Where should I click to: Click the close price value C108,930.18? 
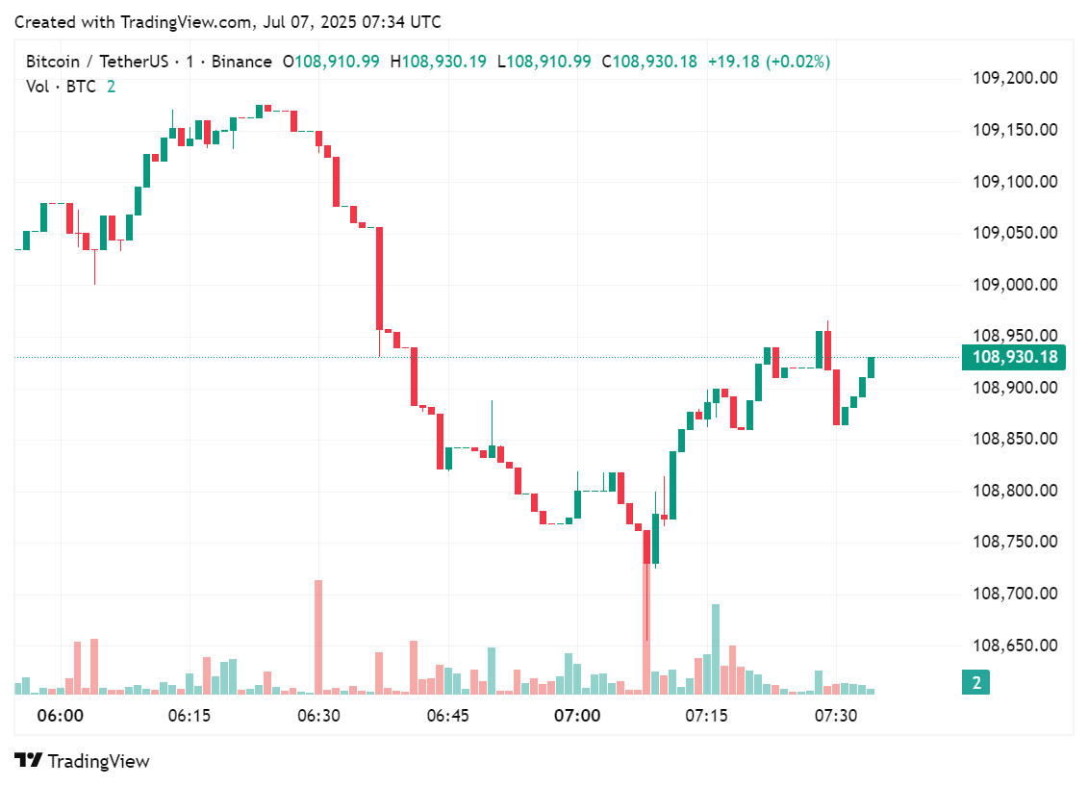(x=649, y=62)
